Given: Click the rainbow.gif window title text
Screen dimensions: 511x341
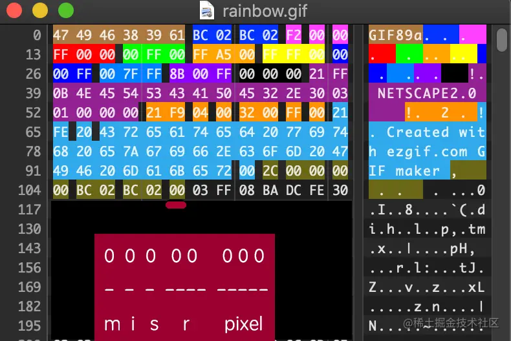Looking at the screenshot, I should (265, 11).
